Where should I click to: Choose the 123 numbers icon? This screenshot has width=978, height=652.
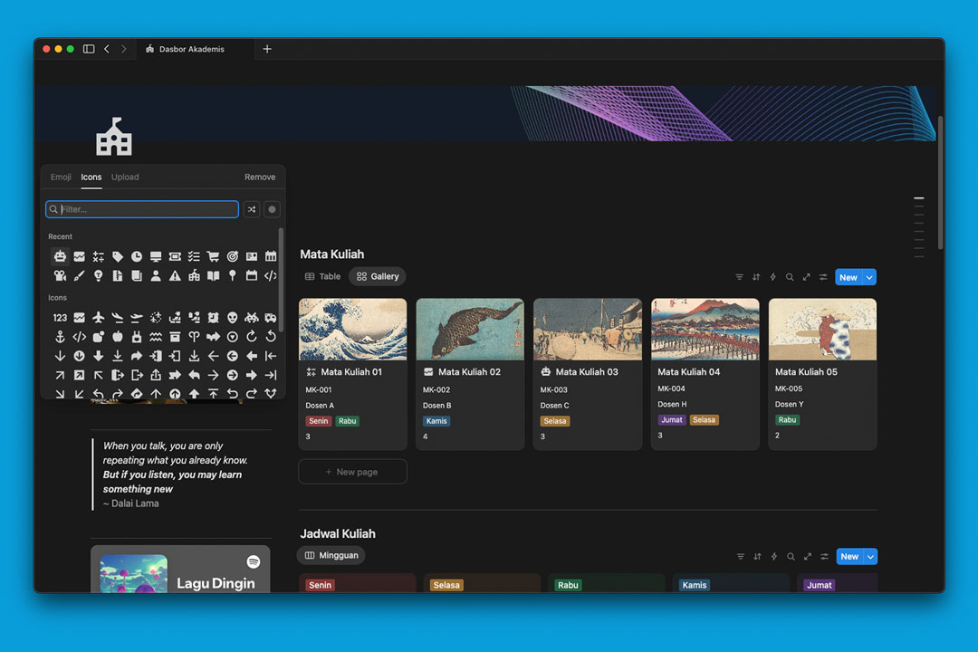(x=60, y=318)
